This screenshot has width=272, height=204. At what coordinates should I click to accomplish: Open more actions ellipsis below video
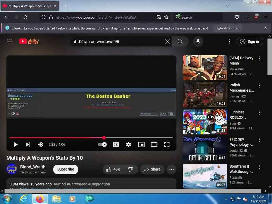point(171,169)
